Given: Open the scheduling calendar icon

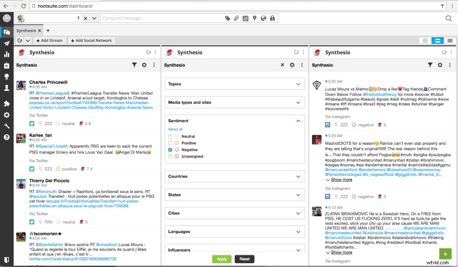Looking at the screenshot, I should [x=245, y=18].
